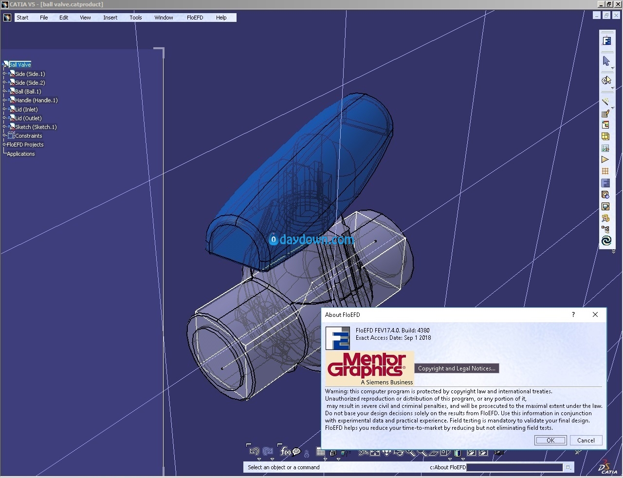Open the File menu
The width and height of the screenshot is (623, 478).
44,18
